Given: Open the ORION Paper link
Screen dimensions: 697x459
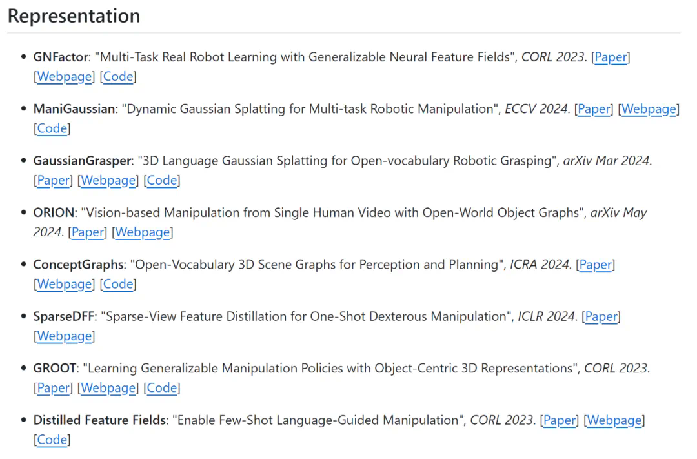Looking at the screenshot, I should 87,232.
